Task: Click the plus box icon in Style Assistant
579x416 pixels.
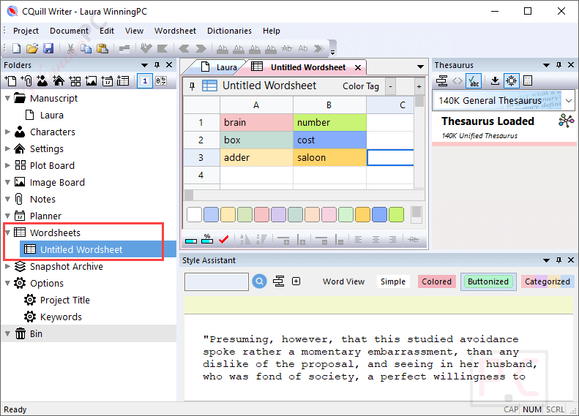Action: tap(296, 281)
